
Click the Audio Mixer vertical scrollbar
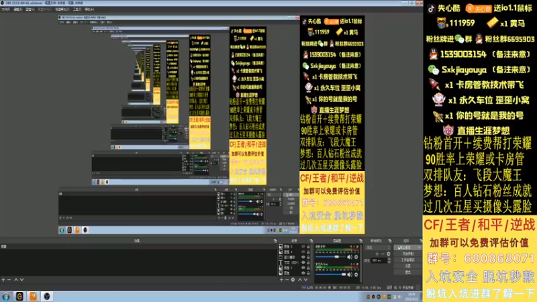361,264
